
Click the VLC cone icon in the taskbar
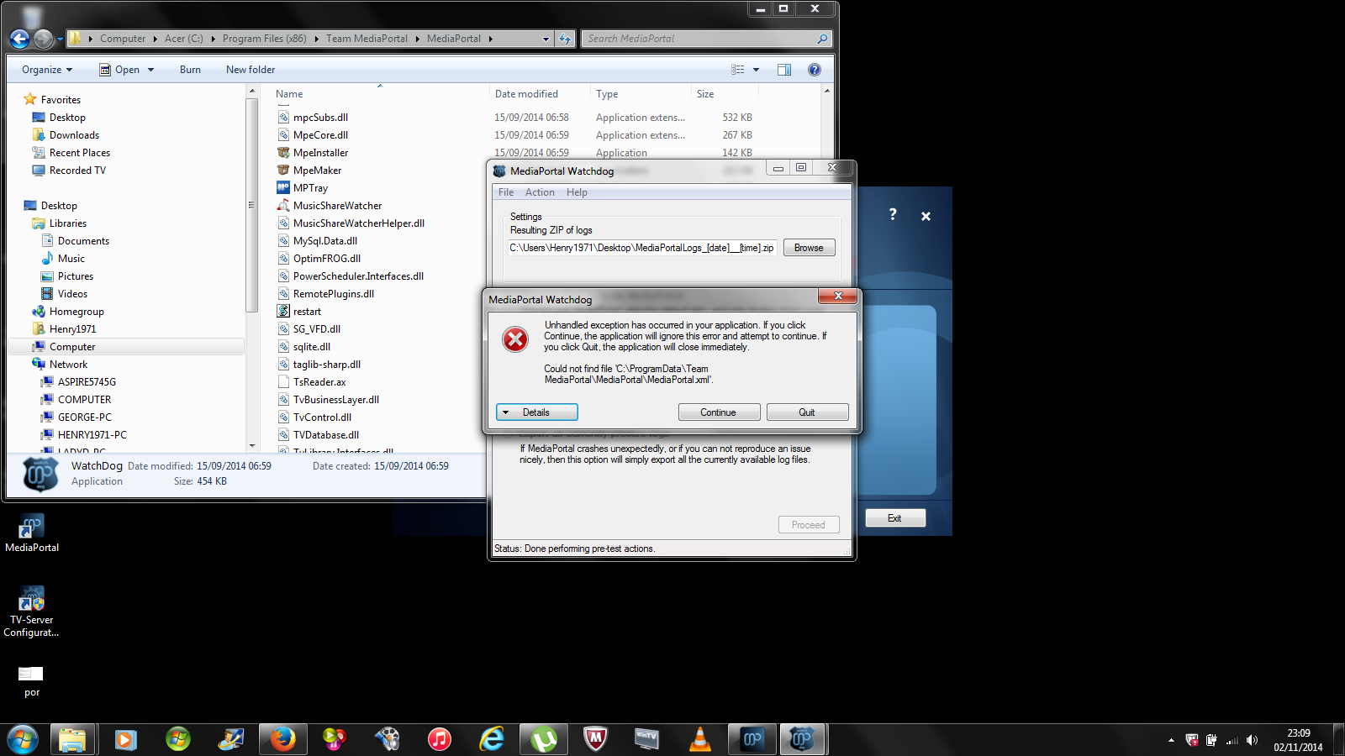pos(699,739)
